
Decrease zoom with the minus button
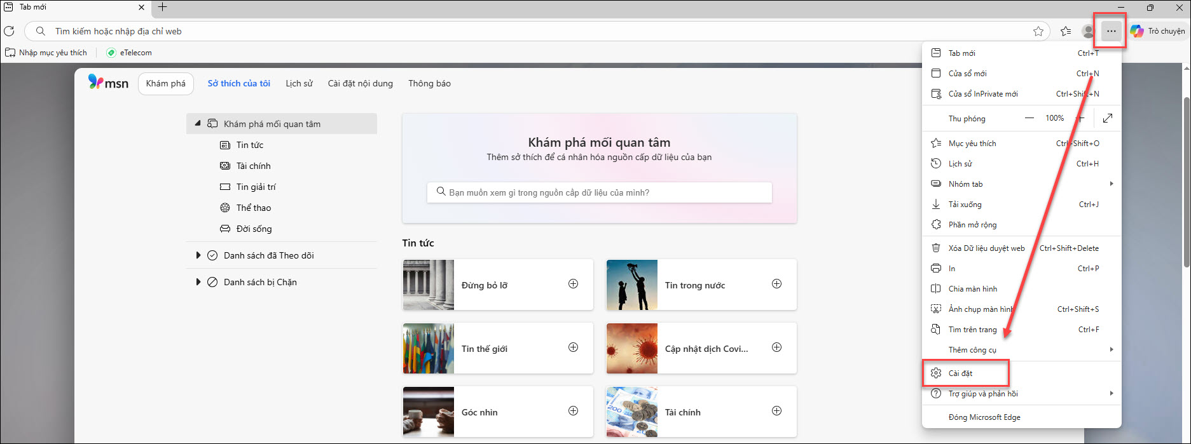(x=1029, y=118)
